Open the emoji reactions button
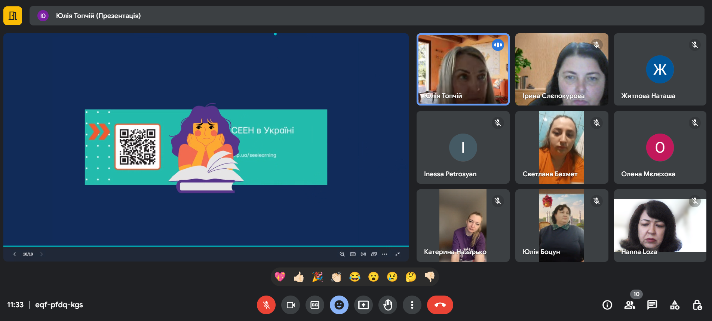Screen dimensions: 712x321 click(x=339, y=305)
